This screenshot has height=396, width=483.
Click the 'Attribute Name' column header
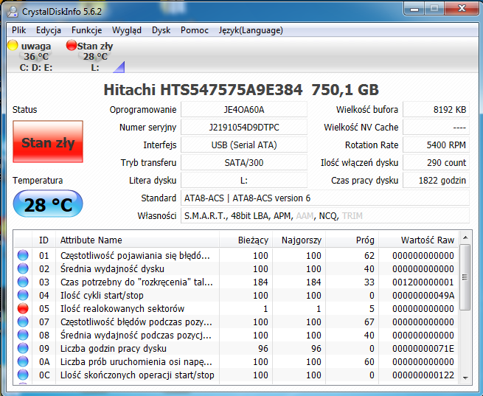pyautogui.click(x=137, y=240)
